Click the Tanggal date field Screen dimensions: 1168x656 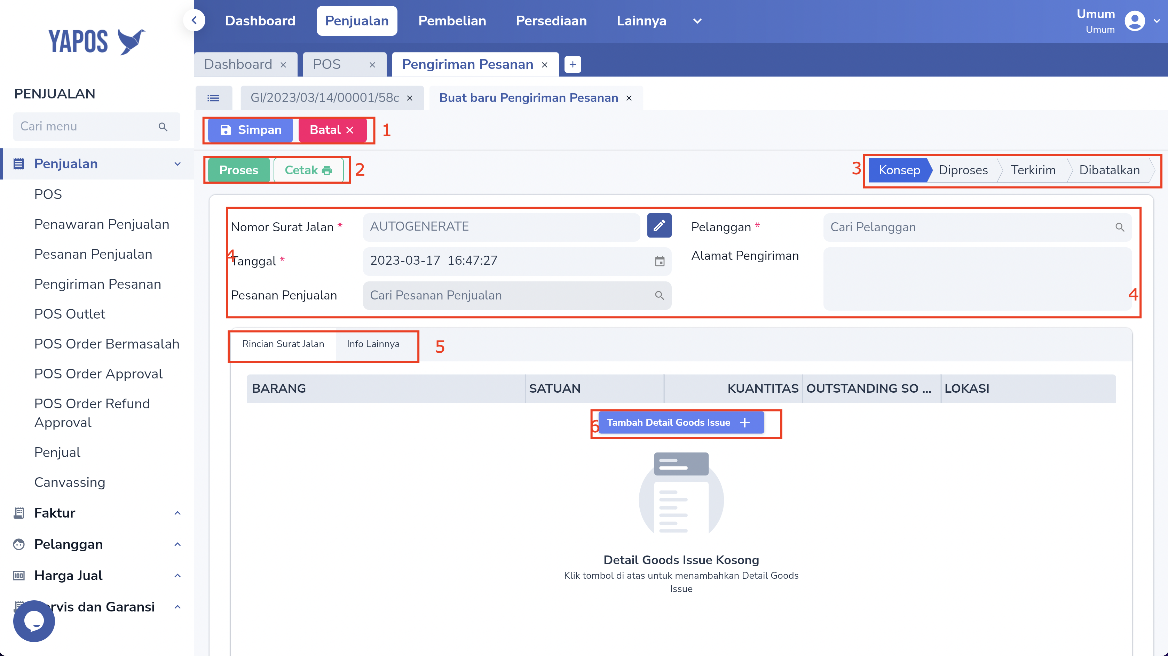pos(517,261)
